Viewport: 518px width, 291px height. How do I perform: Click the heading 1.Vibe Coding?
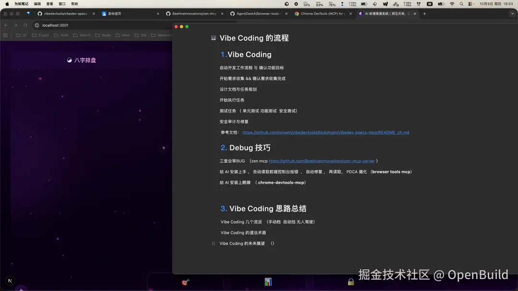click(x=246, y=55)
